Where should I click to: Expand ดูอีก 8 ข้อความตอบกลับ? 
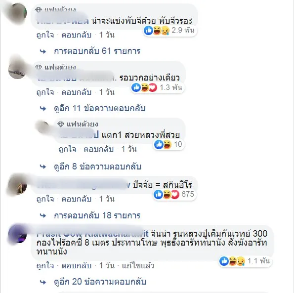point(97,167)
